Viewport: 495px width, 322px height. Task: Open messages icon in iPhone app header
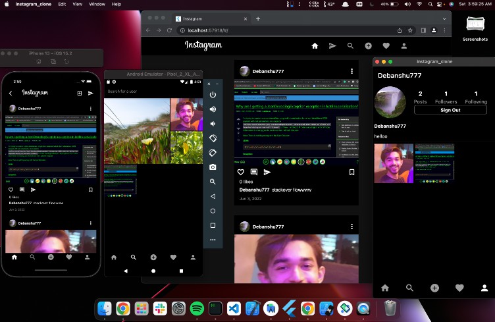pyautogui.click(x=91, y=93)
